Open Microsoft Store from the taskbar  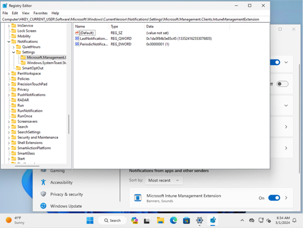point(186,221)
